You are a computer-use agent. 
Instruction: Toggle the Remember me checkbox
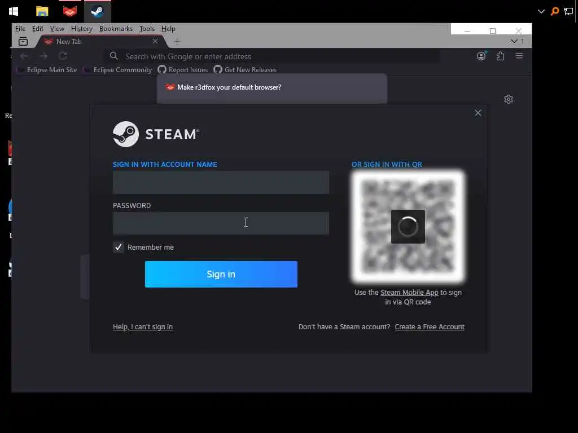pos(119,247)
